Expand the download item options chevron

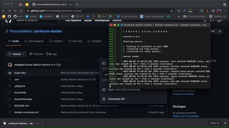38,123
